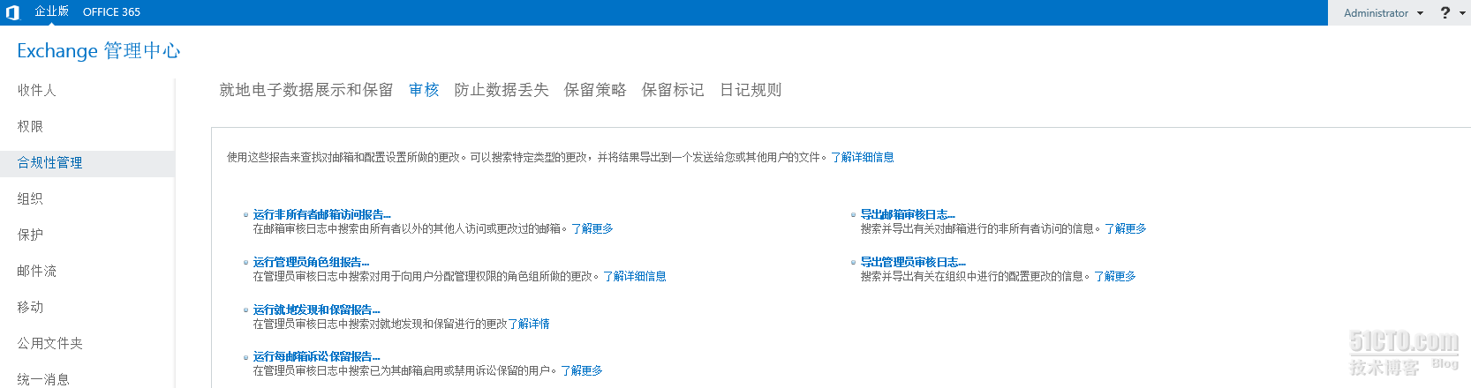Image resolution: width=1471 pixels, height=388 pixels.
Task: Switch to 就地电子数据展示和保留 tab
Action: [x=306, y=90]
